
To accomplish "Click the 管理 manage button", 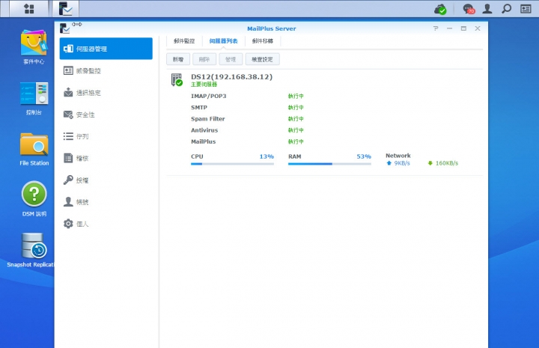I will (x=231, y=59).
